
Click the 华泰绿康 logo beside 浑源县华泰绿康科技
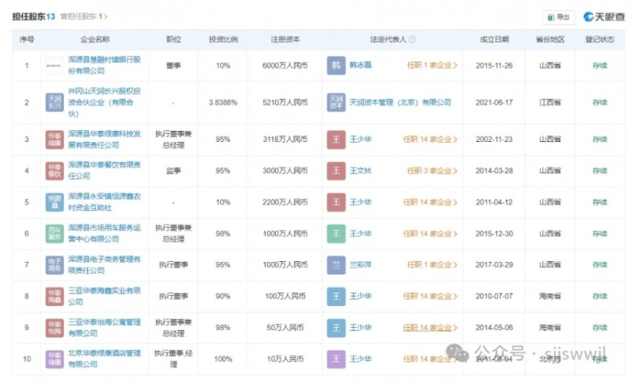click(54, 140)
